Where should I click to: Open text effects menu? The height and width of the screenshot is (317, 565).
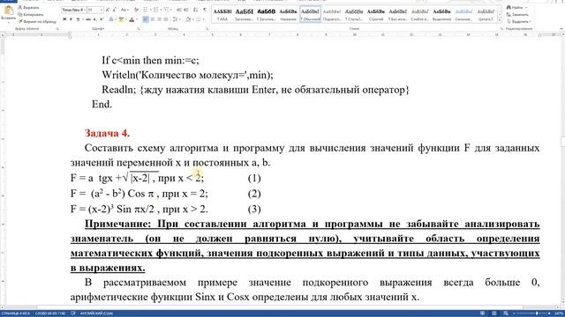111,19
